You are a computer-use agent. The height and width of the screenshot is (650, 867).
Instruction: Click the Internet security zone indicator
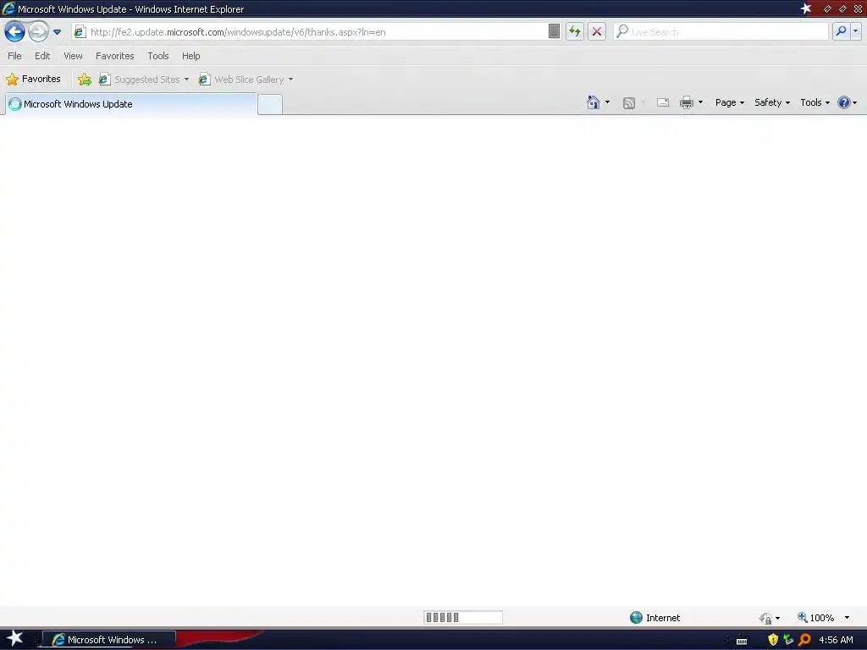(x=655, y=617)
